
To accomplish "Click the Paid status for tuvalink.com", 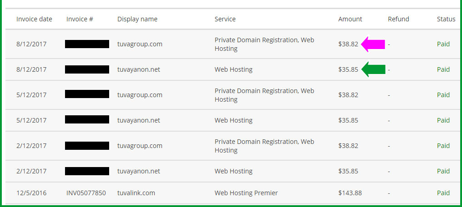I will point(443,193).
